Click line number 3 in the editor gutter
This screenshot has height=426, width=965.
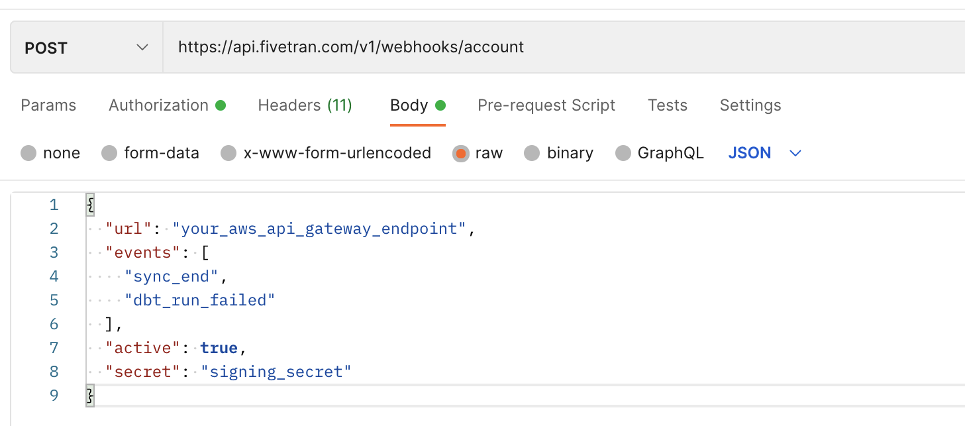point(54,252)
